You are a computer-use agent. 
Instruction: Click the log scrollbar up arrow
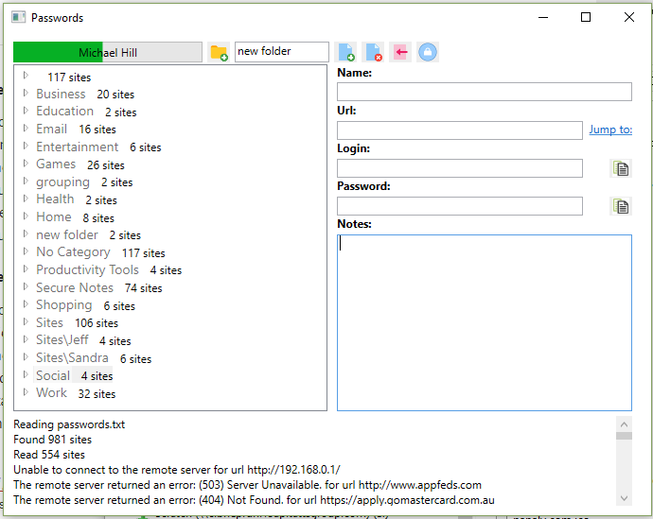tap(624, 424)
